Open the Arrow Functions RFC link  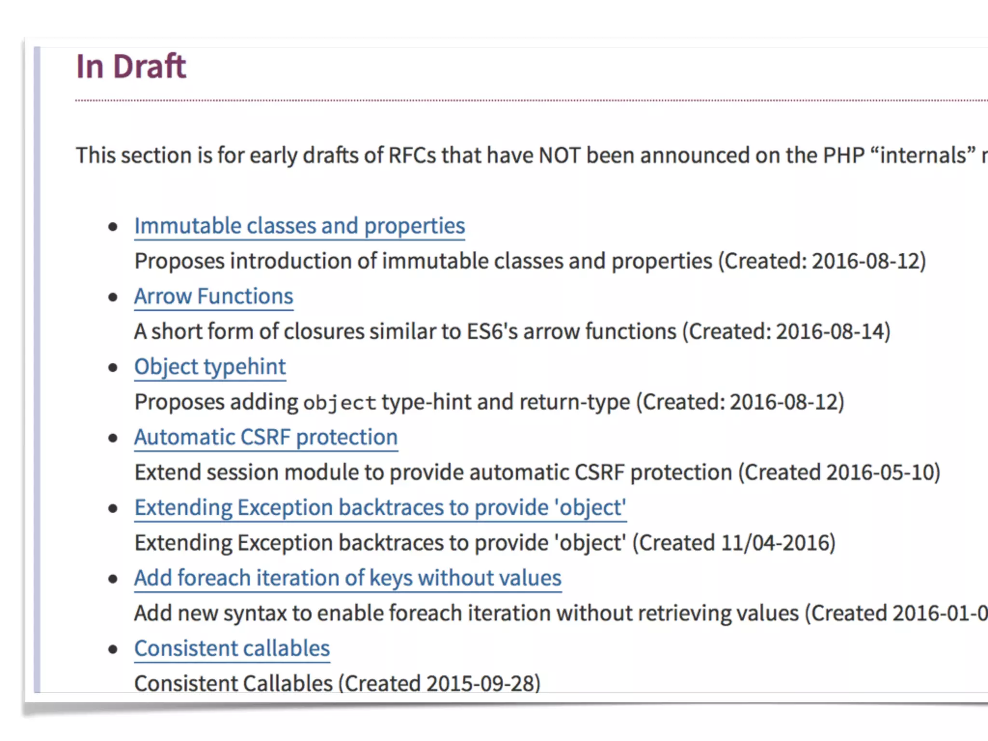(214, 296)
